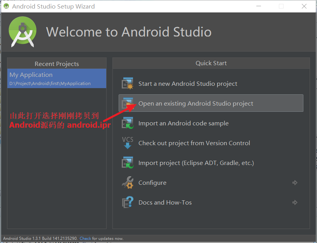Open the Configure submenu text
This screenshot has width=317, height=243.
(152, 183)
